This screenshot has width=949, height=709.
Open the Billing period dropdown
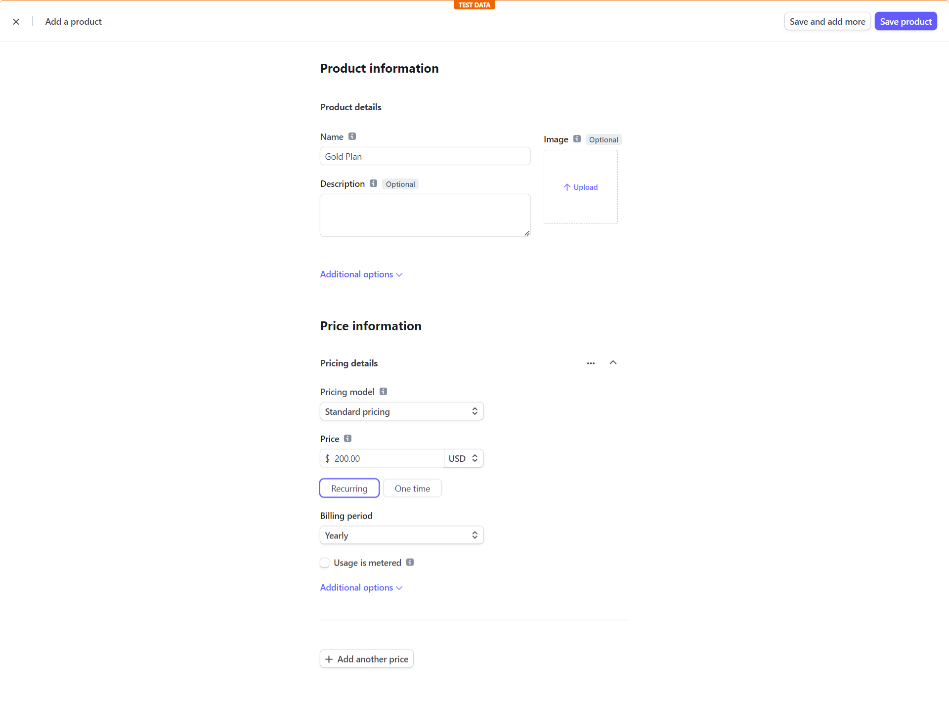(x=401, y=535)
